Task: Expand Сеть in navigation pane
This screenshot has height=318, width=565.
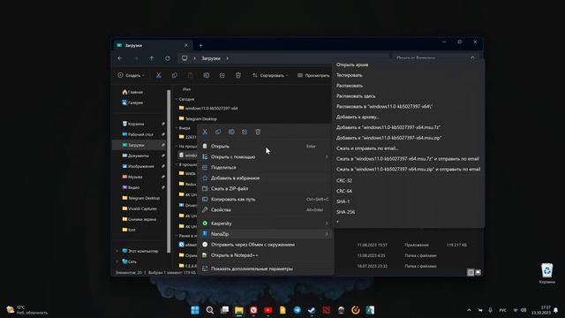Action: [x=117, y=261]
